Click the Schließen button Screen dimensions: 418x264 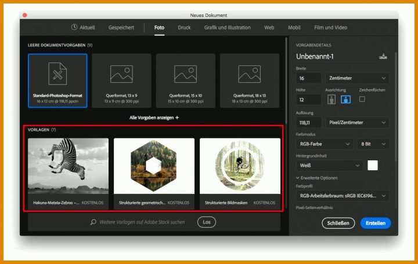click(x=338, y=223)
